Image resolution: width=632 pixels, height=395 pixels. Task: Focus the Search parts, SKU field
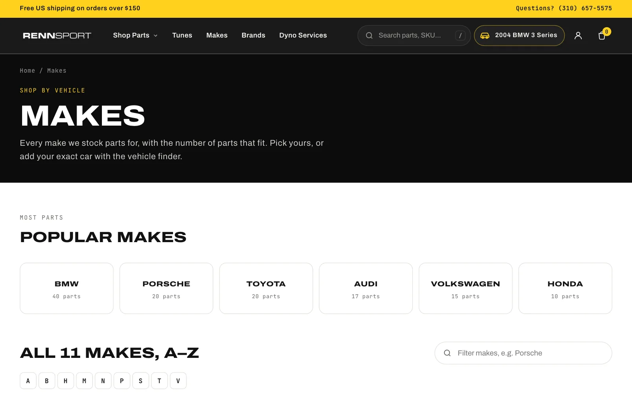[414, 36]
